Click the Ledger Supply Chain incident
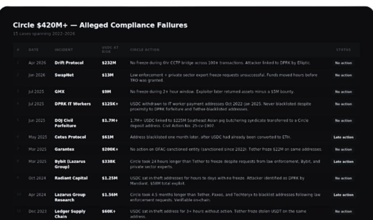Image resolution: width=373 pixels, height=220 pixels. (70, 214)
